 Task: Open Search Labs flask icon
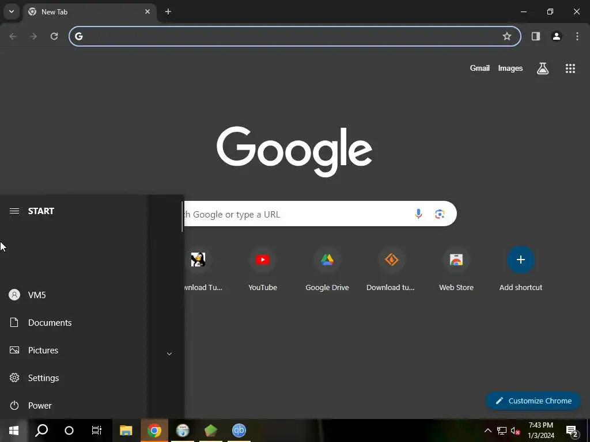543,68
